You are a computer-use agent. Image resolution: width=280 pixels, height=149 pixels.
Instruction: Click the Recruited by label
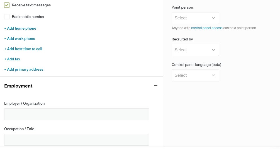(x=182, y=39)
